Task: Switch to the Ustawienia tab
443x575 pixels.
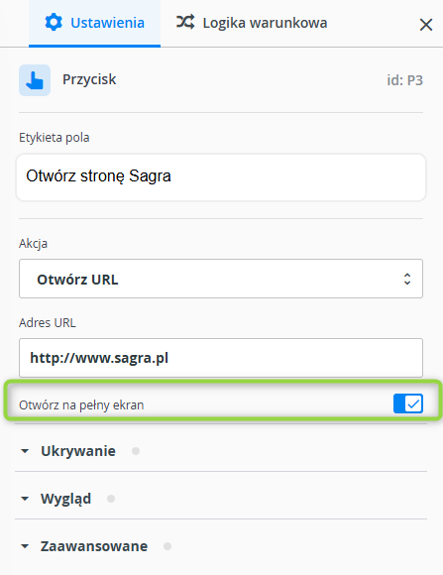Action: (x=94, y=23)
